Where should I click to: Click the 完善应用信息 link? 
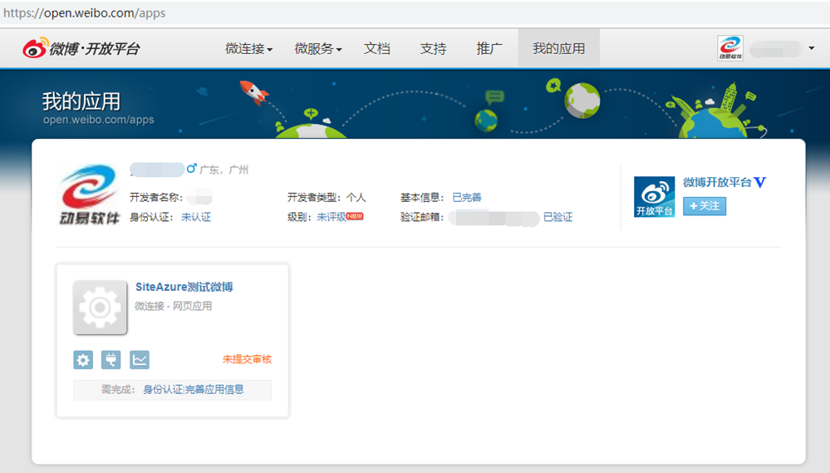click(x=215, y=389)
